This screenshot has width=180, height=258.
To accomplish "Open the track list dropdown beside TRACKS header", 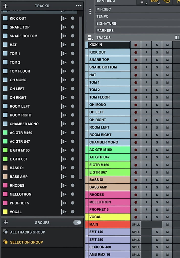I will (x=90, y=38).
